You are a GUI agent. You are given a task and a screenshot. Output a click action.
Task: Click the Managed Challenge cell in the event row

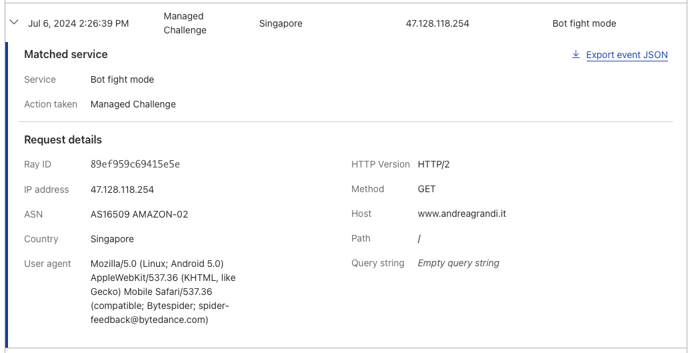[185, 23]
